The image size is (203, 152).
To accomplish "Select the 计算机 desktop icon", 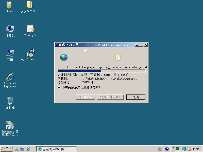I will 10,31.
